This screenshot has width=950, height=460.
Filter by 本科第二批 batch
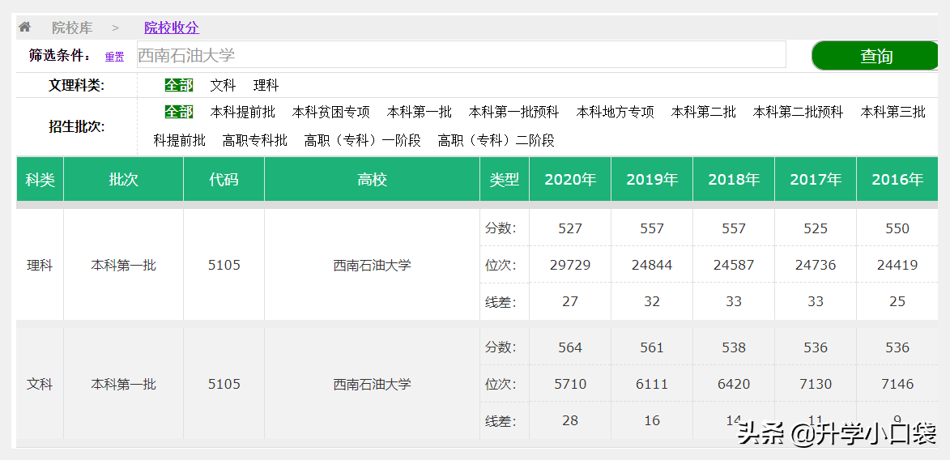(x=704, y=112)
